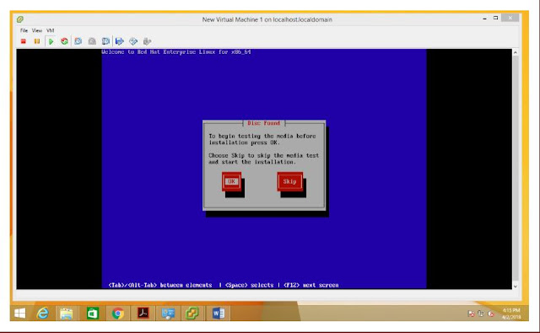Open the Windows Start button

(20, 314)
